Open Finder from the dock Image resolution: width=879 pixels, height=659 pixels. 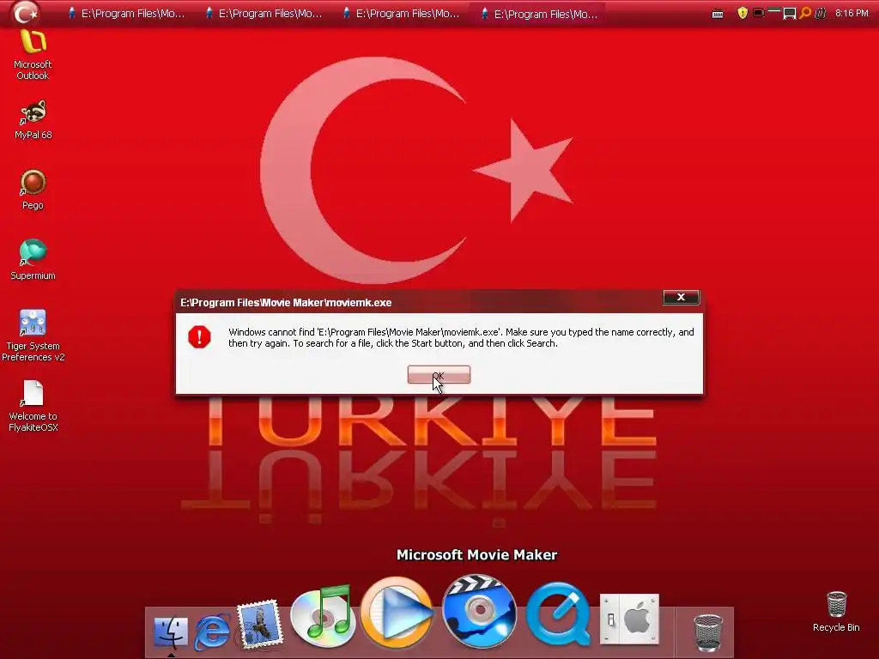point(171,632)
